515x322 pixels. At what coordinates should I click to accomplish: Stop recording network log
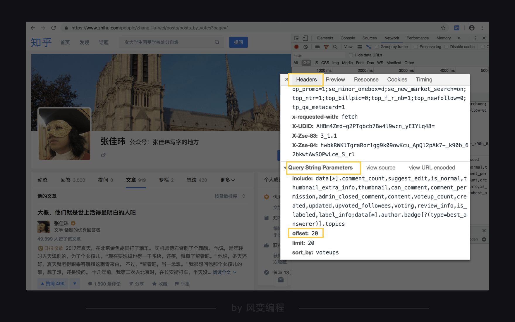coord(296,47)
